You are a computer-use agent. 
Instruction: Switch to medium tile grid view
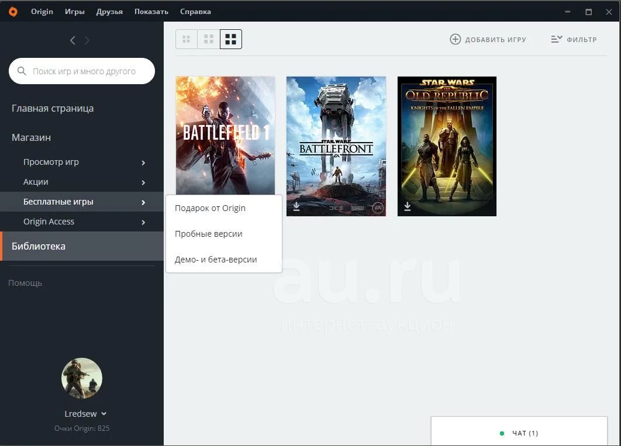(x=209, y=39)
